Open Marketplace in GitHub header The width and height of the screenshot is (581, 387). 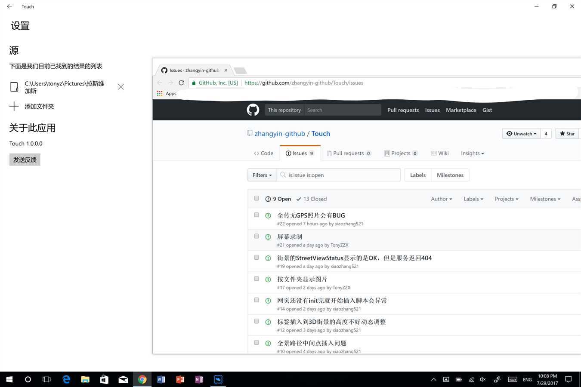click(461, 110)
